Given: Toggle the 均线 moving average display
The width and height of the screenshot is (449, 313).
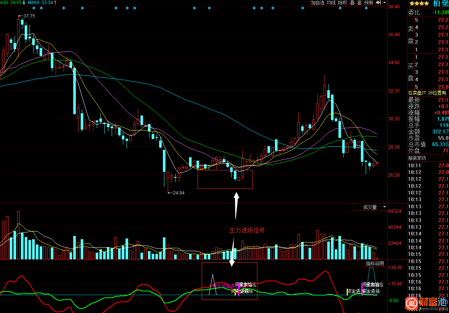Looking at the screenshot, I should [x=331, y=3].
